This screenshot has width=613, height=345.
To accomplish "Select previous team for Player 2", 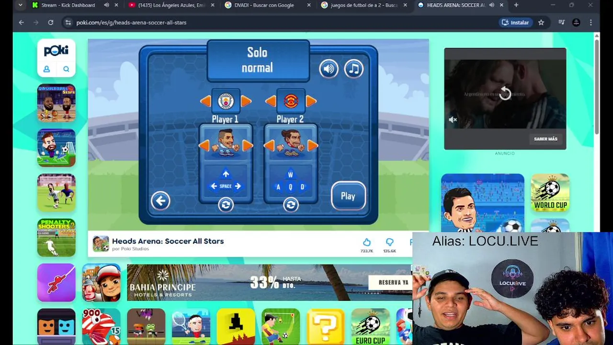I will [x=270, y=101].
